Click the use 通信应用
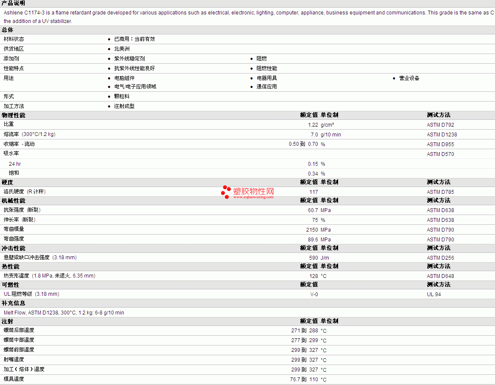 coord(267,87)
